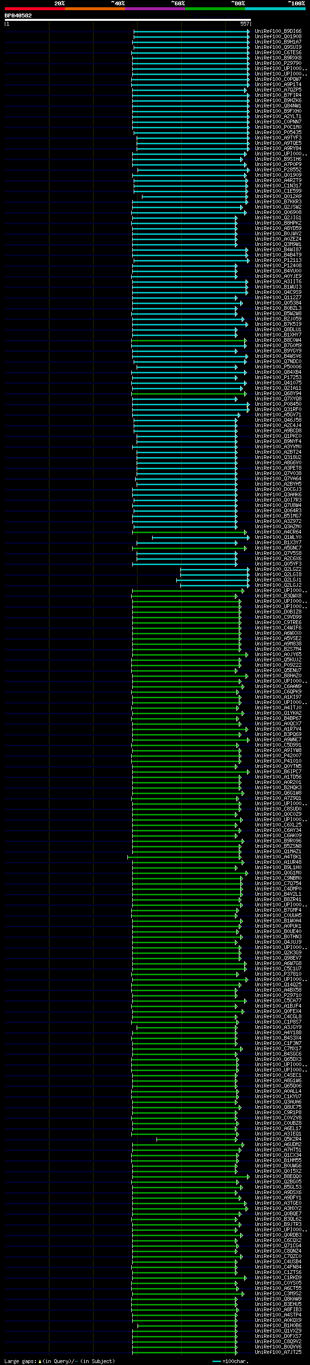The image size is (310, 1365).
Task: Open hit UniRef100_B9H1A7
Action: (x=278, y=42)
